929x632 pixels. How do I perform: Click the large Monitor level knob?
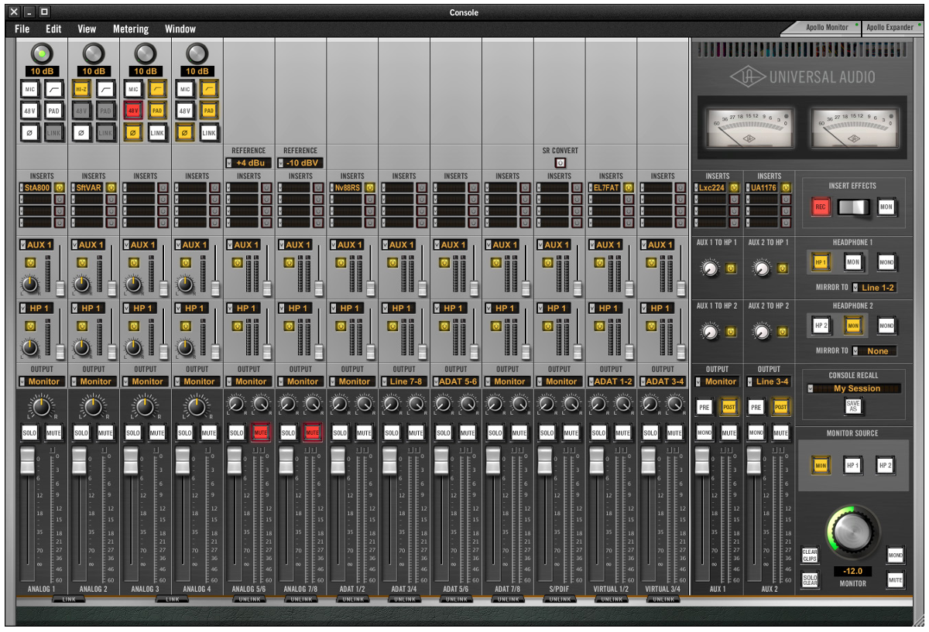[852, 532]
